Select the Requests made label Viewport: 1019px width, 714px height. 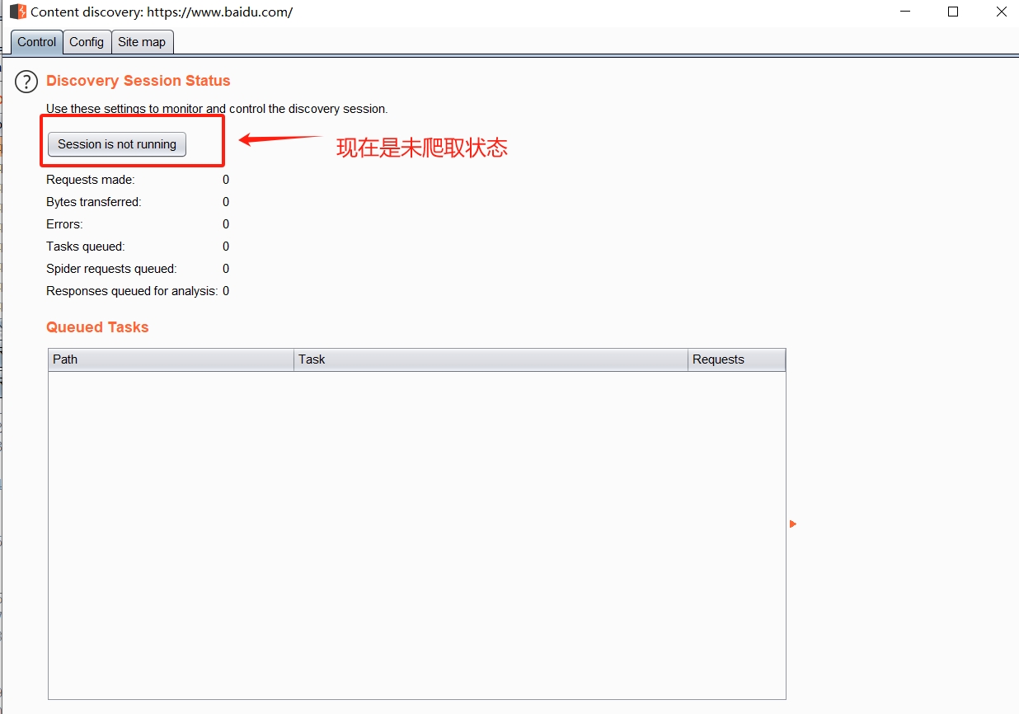(x=91, y=180)
